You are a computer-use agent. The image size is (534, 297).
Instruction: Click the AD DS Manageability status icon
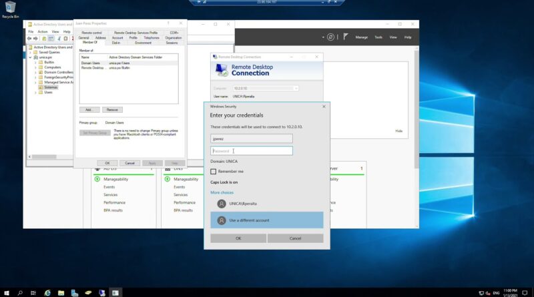coord(97,179)
